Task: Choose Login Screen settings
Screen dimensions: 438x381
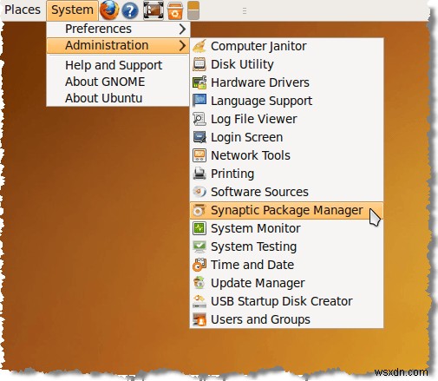Action: (286, 137)
